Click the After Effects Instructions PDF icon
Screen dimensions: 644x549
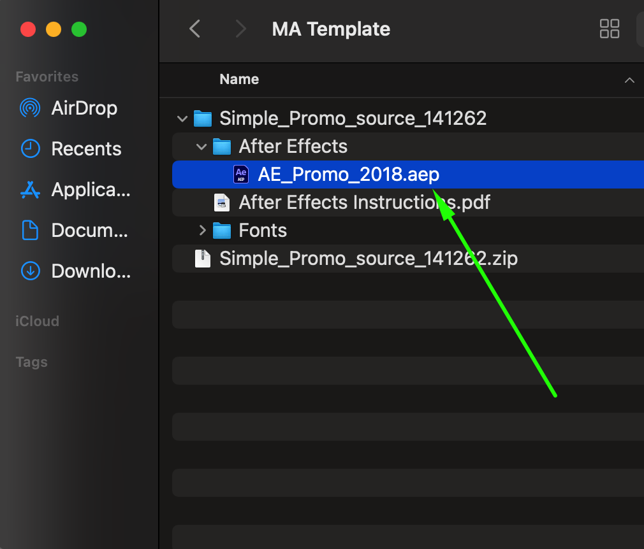[x=222, y=203]
